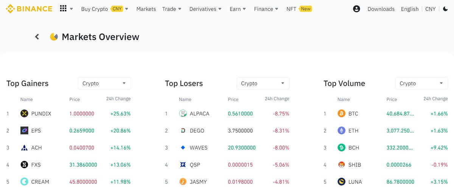Click JASMY price 0.0198000
This screenshot has height=194, width=454.
(x=240, y=182)
